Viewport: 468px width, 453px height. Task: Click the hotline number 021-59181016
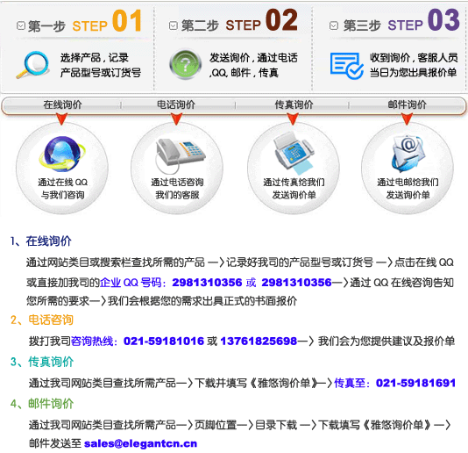[164, 341]
